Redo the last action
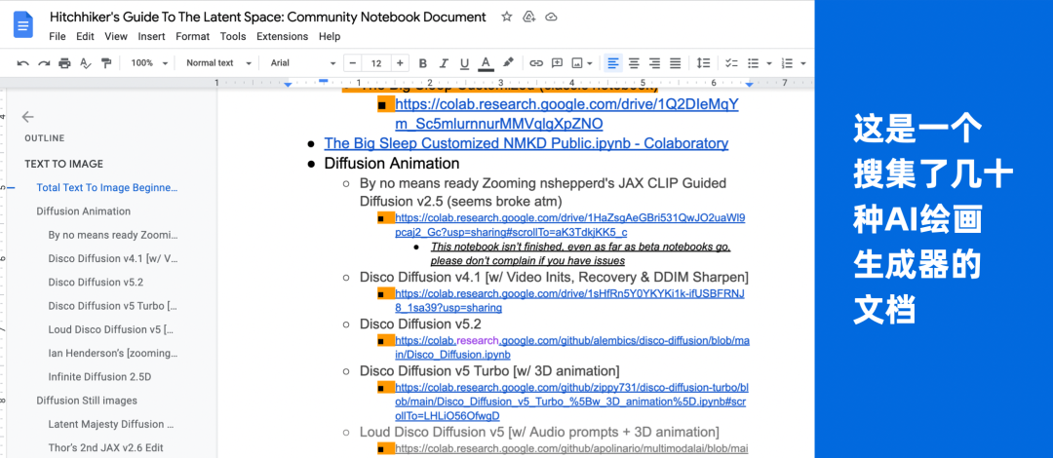Viewport: 1053px width, 458px height. 44,63
